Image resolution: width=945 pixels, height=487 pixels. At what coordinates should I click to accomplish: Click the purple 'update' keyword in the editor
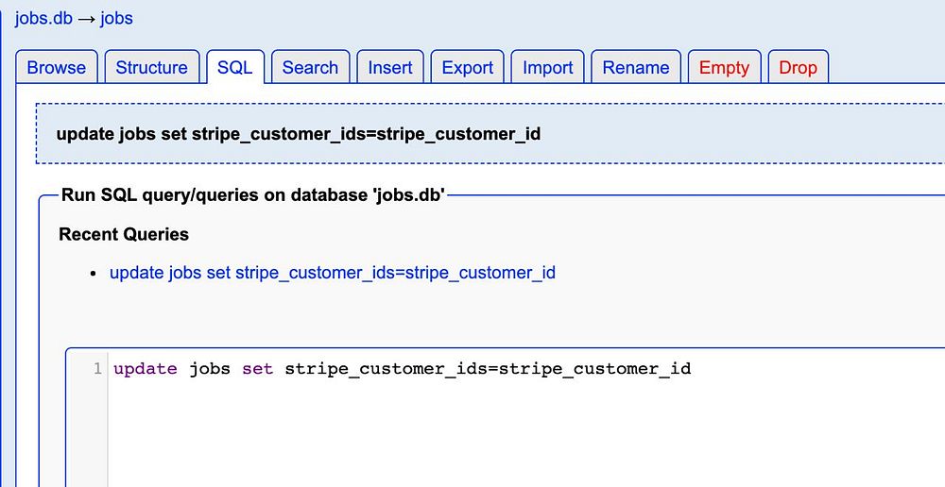tap(146, 368)
